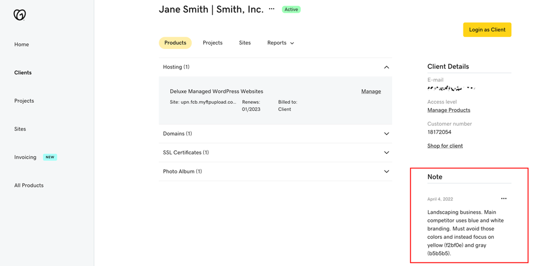Screen dimensions: 535x266
Task: Open the Reports dropdown
Action: (x=281, y=43)
